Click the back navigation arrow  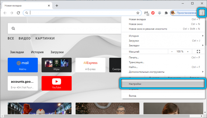tap(5, 13)
